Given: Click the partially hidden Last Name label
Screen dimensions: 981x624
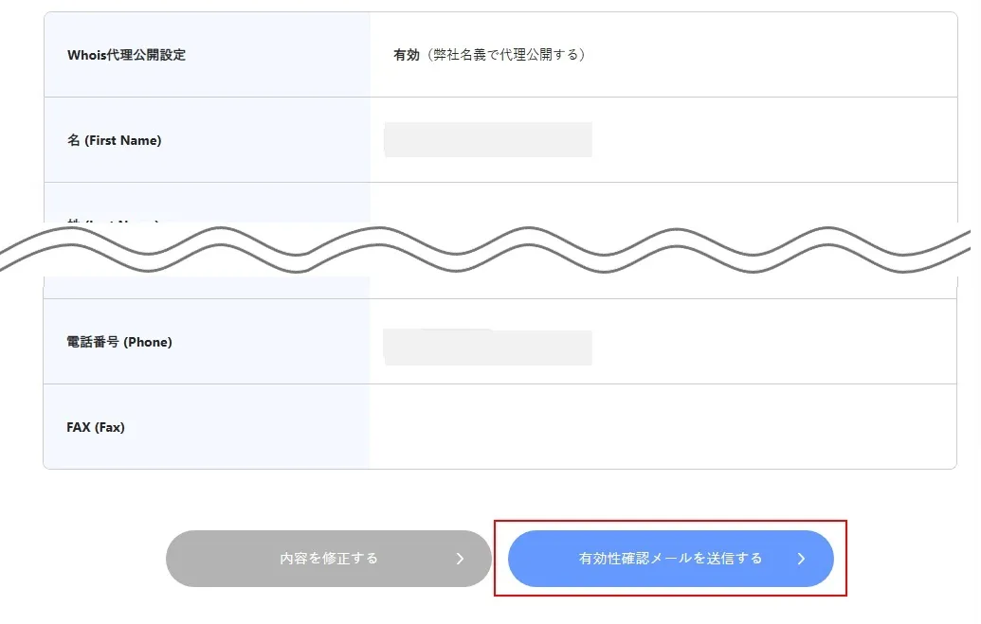Looking at the screenshot, I should 113,222.
